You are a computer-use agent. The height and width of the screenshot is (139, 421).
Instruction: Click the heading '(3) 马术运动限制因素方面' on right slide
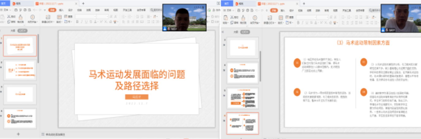[x=363, y=43]
